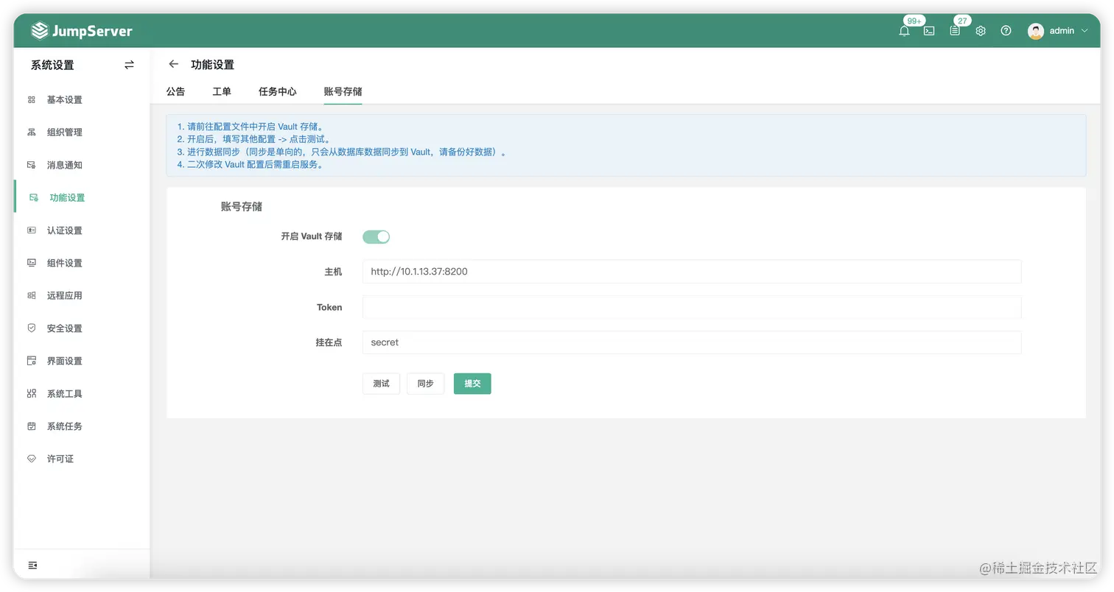This screenshot has height=592, width=1114.
Task: Open the notifications bell icon
Action: 904,31
